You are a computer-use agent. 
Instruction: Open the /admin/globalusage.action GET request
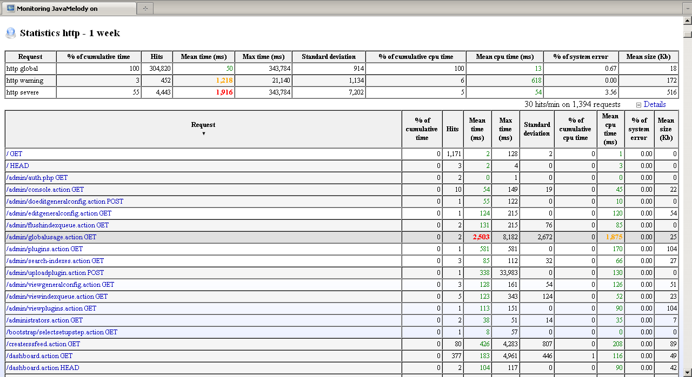[x=51, y=237]
